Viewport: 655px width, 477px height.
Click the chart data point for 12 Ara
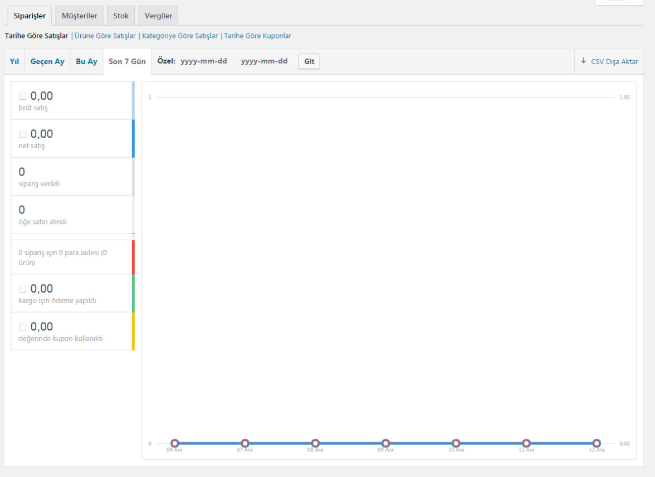coord(597,443)
